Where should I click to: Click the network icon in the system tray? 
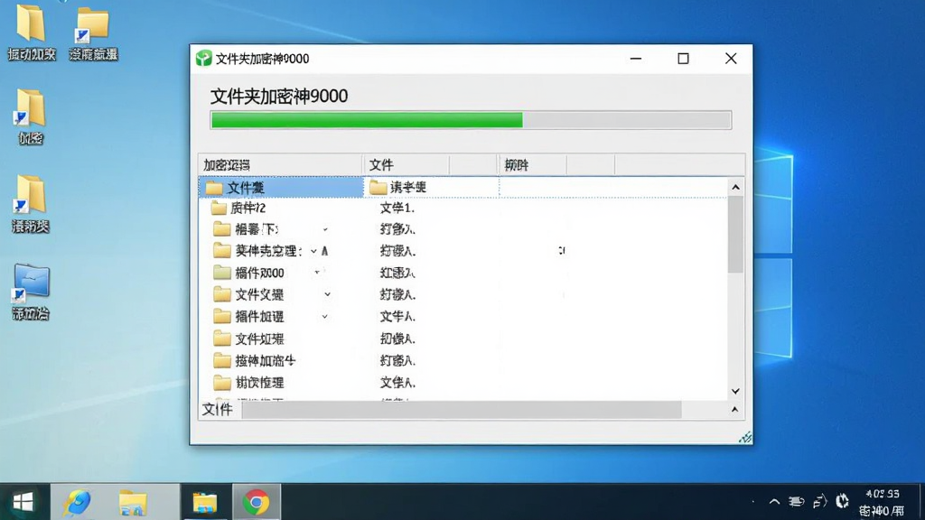(x=797, y=502)
